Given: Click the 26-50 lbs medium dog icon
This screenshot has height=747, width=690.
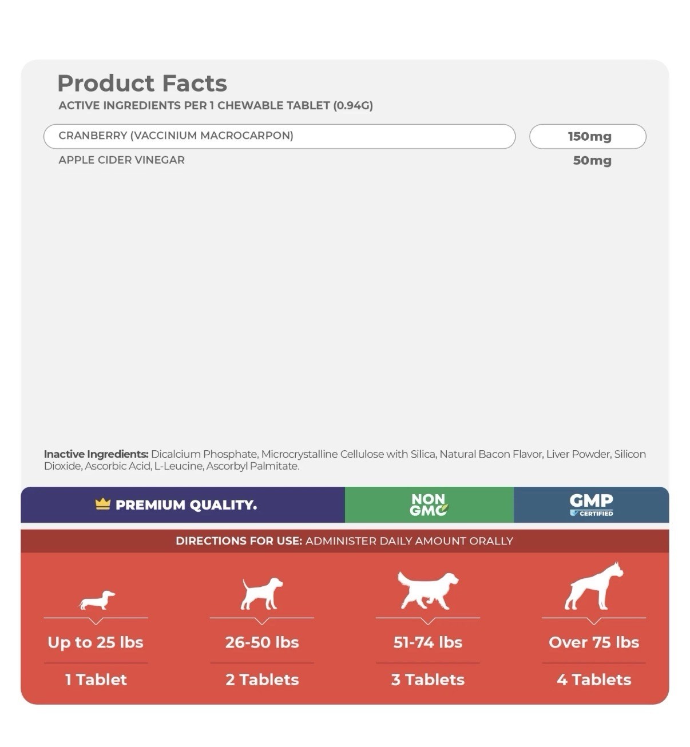Looking at the screenshot, I should coord(262,593).
